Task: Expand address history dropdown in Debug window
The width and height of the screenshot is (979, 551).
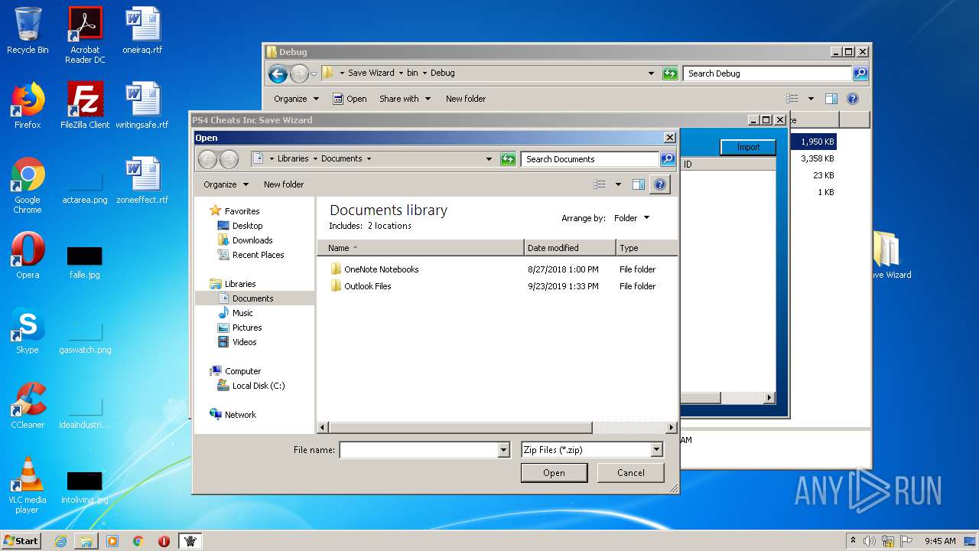Action: coord(651,73)
